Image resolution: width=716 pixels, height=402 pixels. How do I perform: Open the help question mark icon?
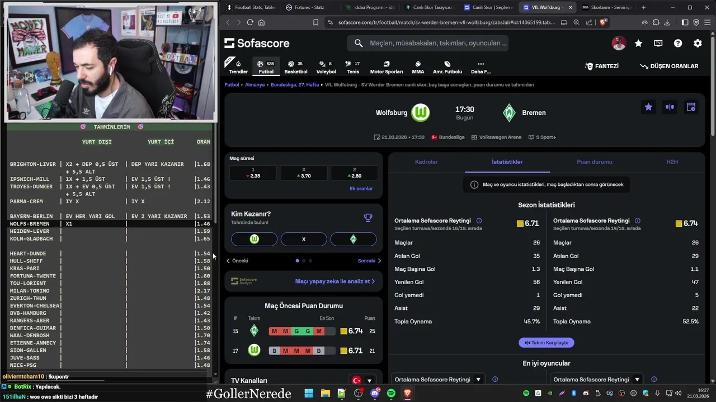[x=678, y=43]
